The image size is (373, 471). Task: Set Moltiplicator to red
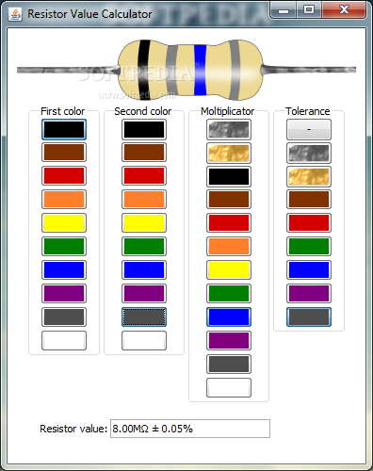click(x=229, y=223)
